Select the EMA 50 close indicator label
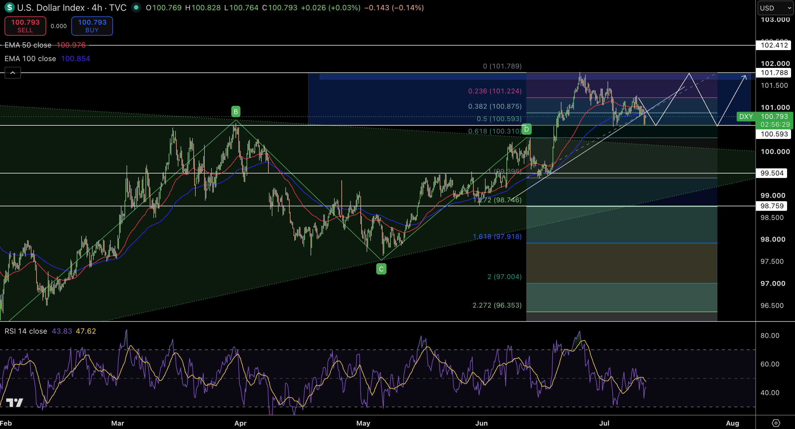 pyautogui.click(x=28, y=45)
